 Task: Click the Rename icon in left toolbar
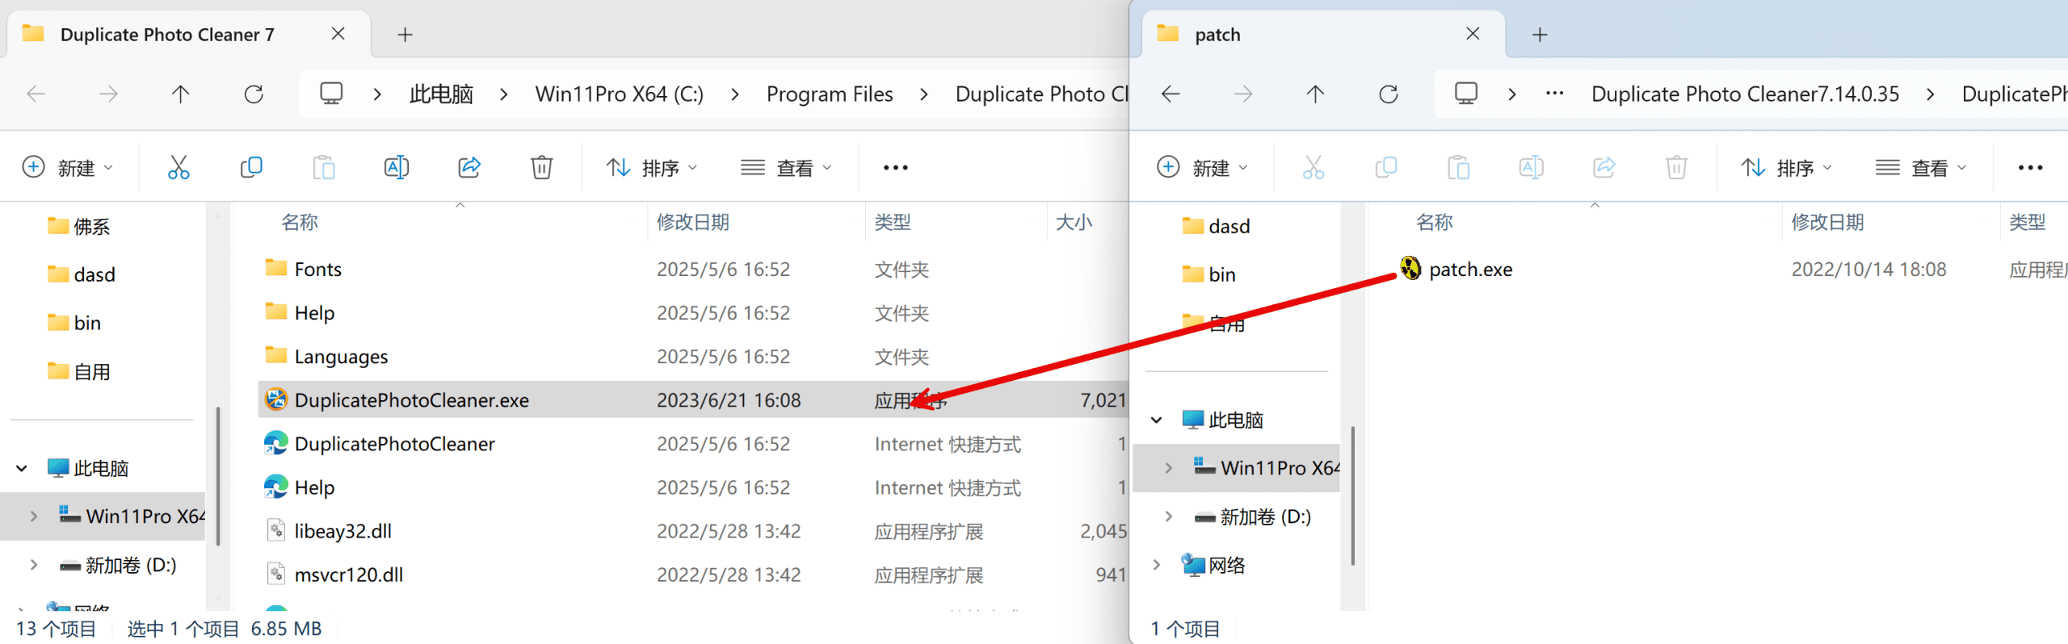coord(396,168)
